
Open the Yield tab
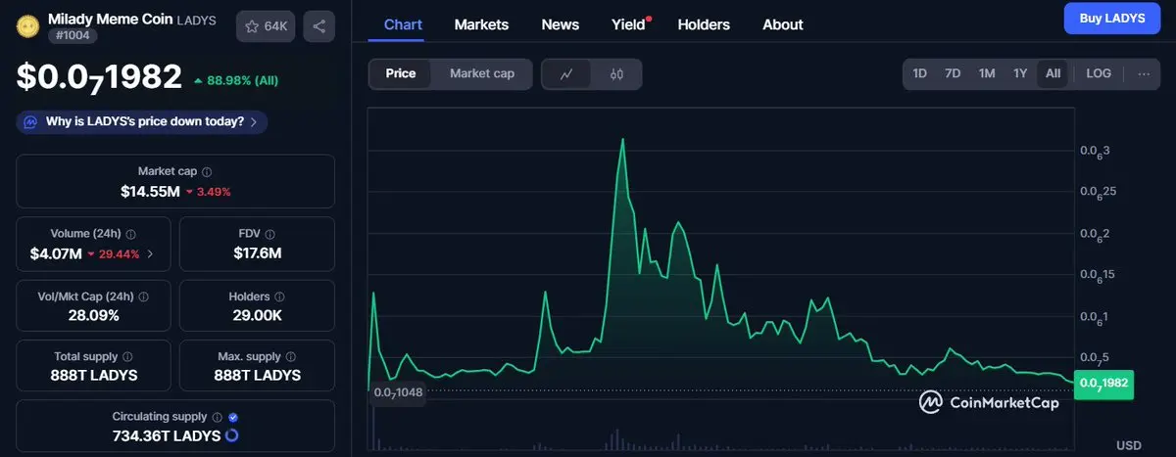point(630,24)
